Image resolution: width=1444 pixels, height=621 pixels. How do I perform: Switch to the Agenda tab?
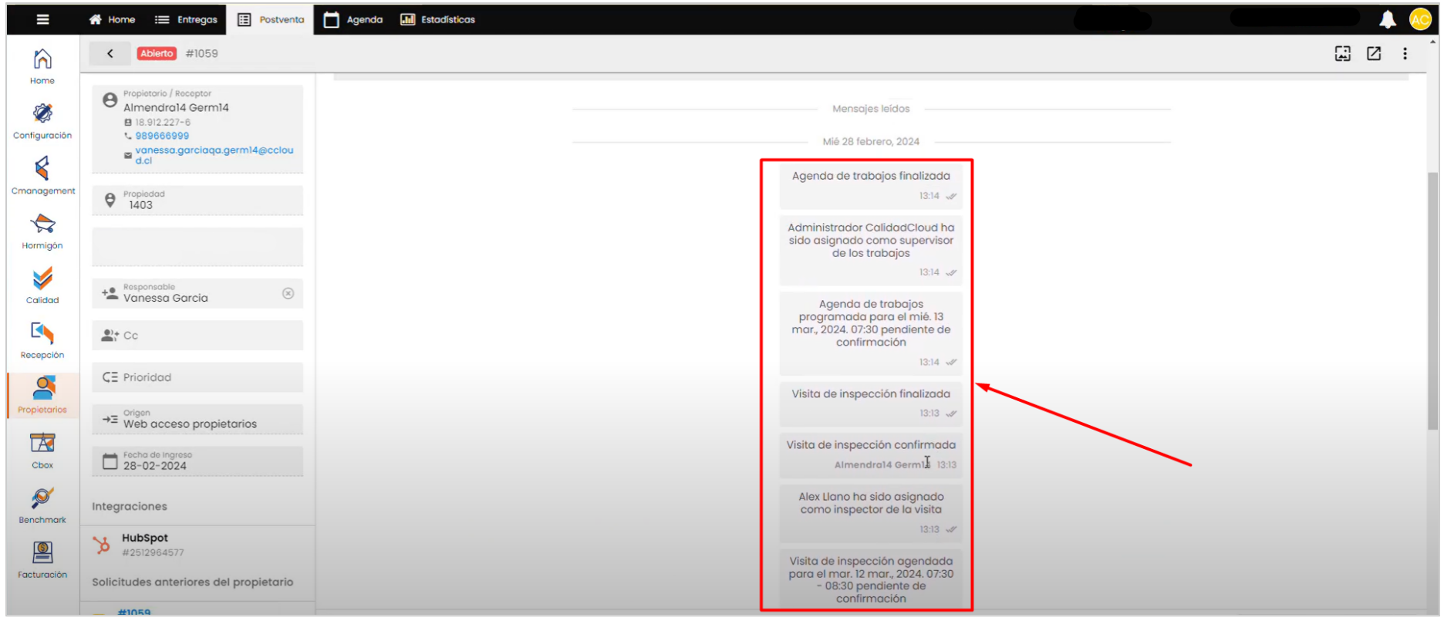click(353, 19)
